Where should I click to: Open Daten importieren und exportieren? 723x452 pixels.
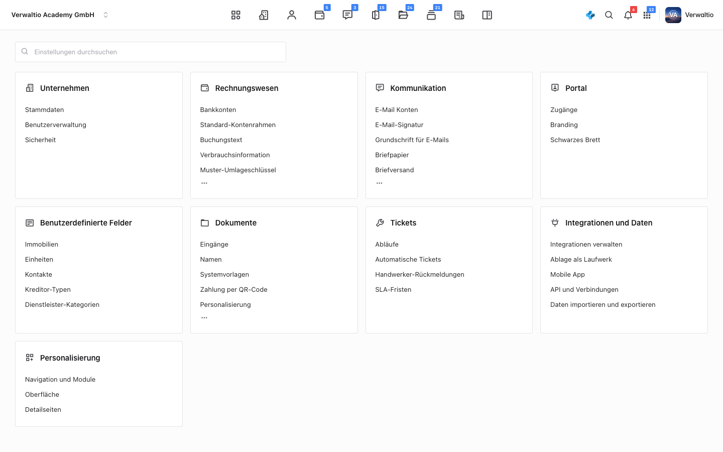tap(603, 305)
